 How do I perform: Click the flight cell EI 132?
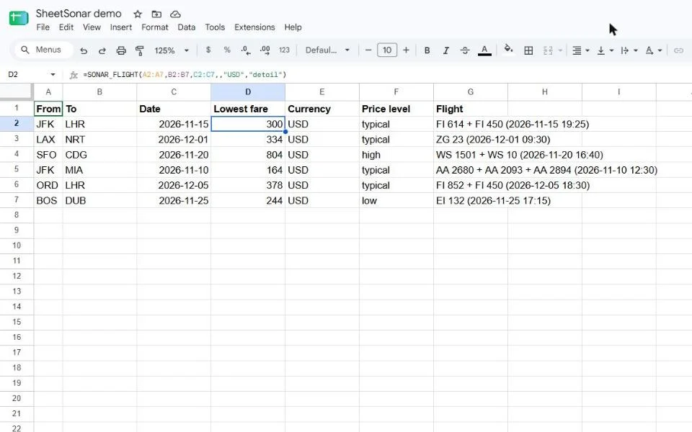493,201
